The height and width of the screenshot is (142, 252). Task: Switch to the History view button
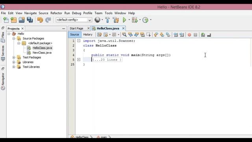88,35
